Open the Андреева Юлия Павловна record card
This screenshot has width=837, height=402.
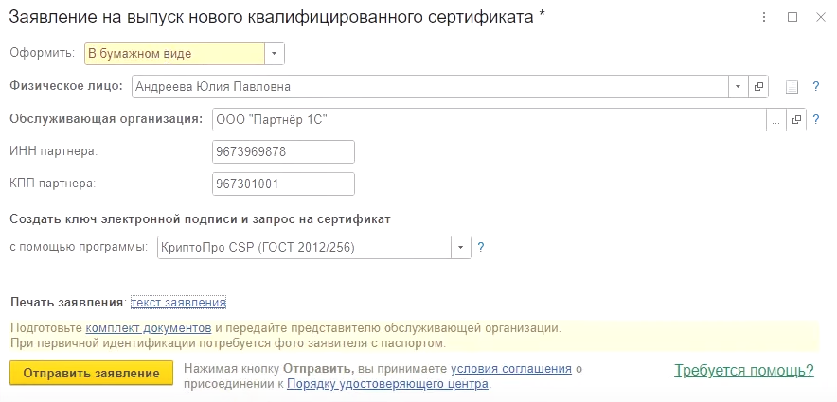point(758,87)
